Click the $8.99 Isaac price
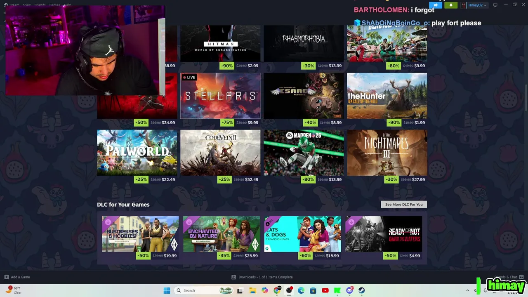Image resolution: width=528 pixels, height=297 pixels. [336, 123]
